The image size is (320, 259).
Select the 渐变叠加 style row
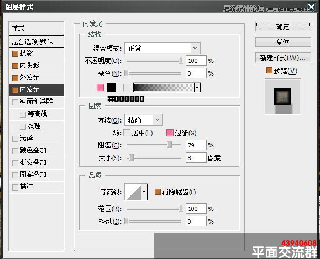[36, 163]
